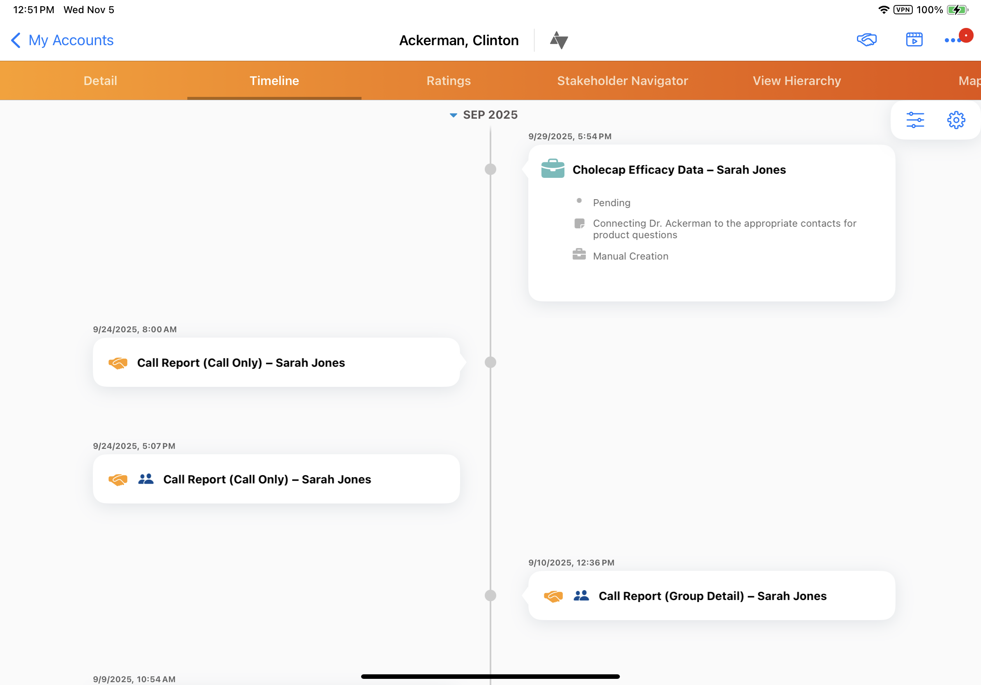Click the handshake icon on 8:00 AM call

pos(118,363)
